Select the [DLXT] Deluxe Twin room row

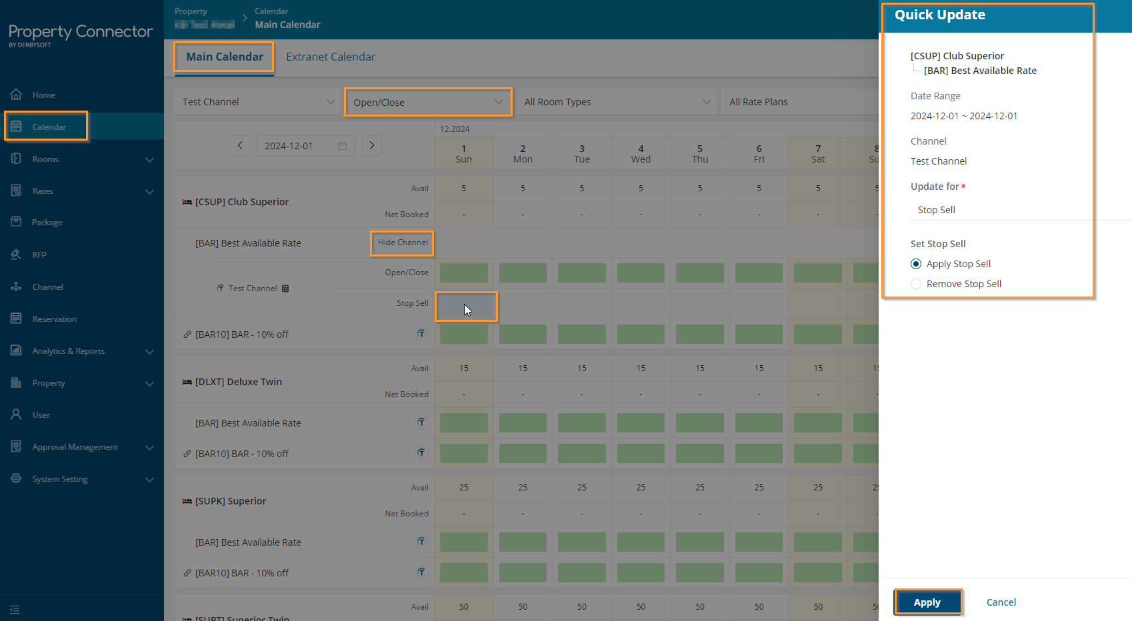(x=238, y=382)
